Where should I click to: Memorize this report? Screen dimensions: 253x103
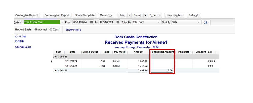106,15
